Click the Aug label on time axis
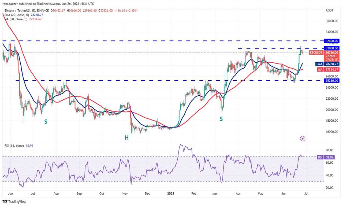The height and width of the screenshot is (206, 343). pyautogui.click(x=56, y=193)
